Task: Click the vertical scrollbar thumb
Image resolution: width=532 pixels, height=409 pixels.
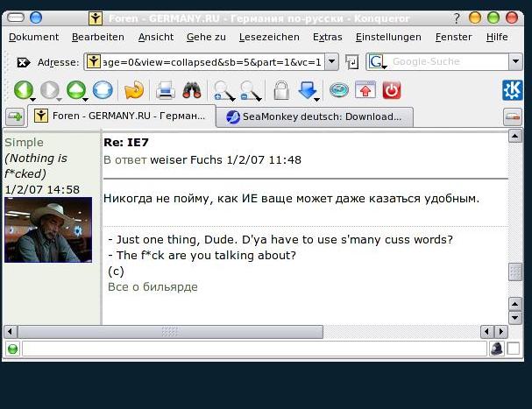Action: pos(515,272)
